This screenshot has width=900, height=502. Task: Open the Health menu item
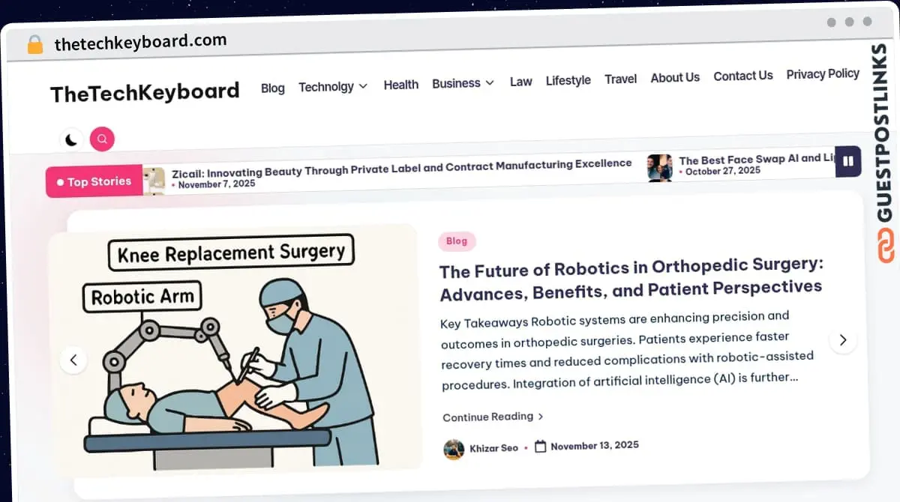401,85
